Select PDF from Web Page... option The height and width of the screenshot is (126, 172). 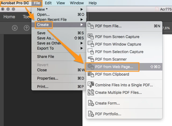click(x=124, y=67)
